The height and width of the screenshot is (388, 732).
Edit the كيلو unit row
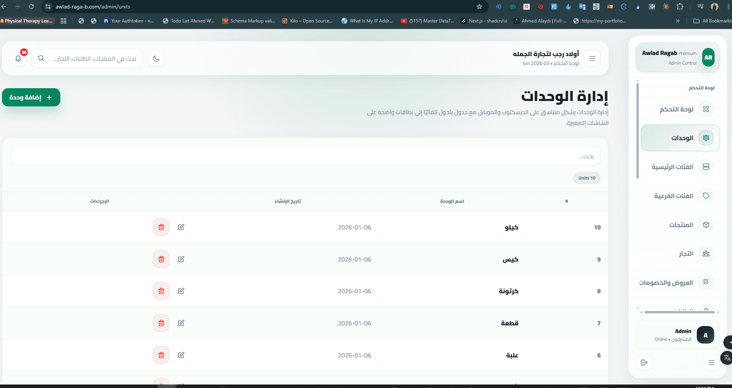click(x=181, y=227)
